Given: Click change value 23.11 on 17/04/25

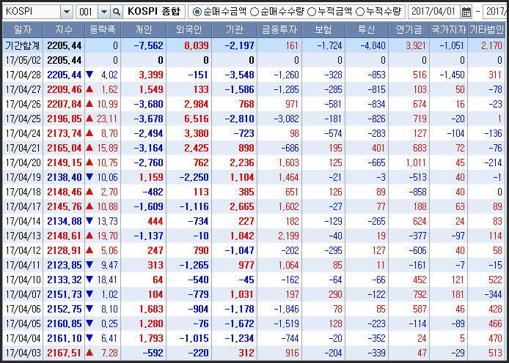Looking at the screenshot, I should point(107,119).
